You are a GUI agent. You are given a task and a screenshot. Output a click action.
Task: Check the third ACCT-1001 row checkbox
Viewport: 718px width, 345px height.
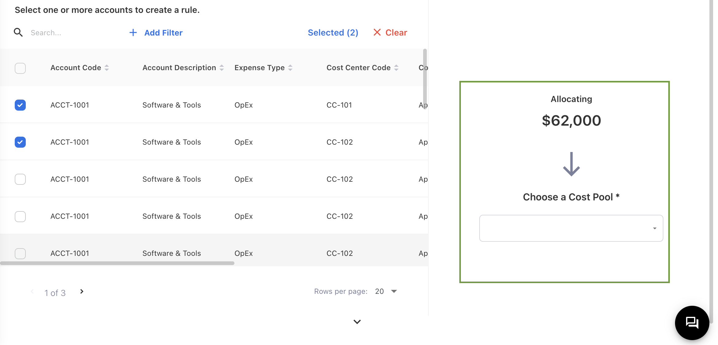pos(20,179)
